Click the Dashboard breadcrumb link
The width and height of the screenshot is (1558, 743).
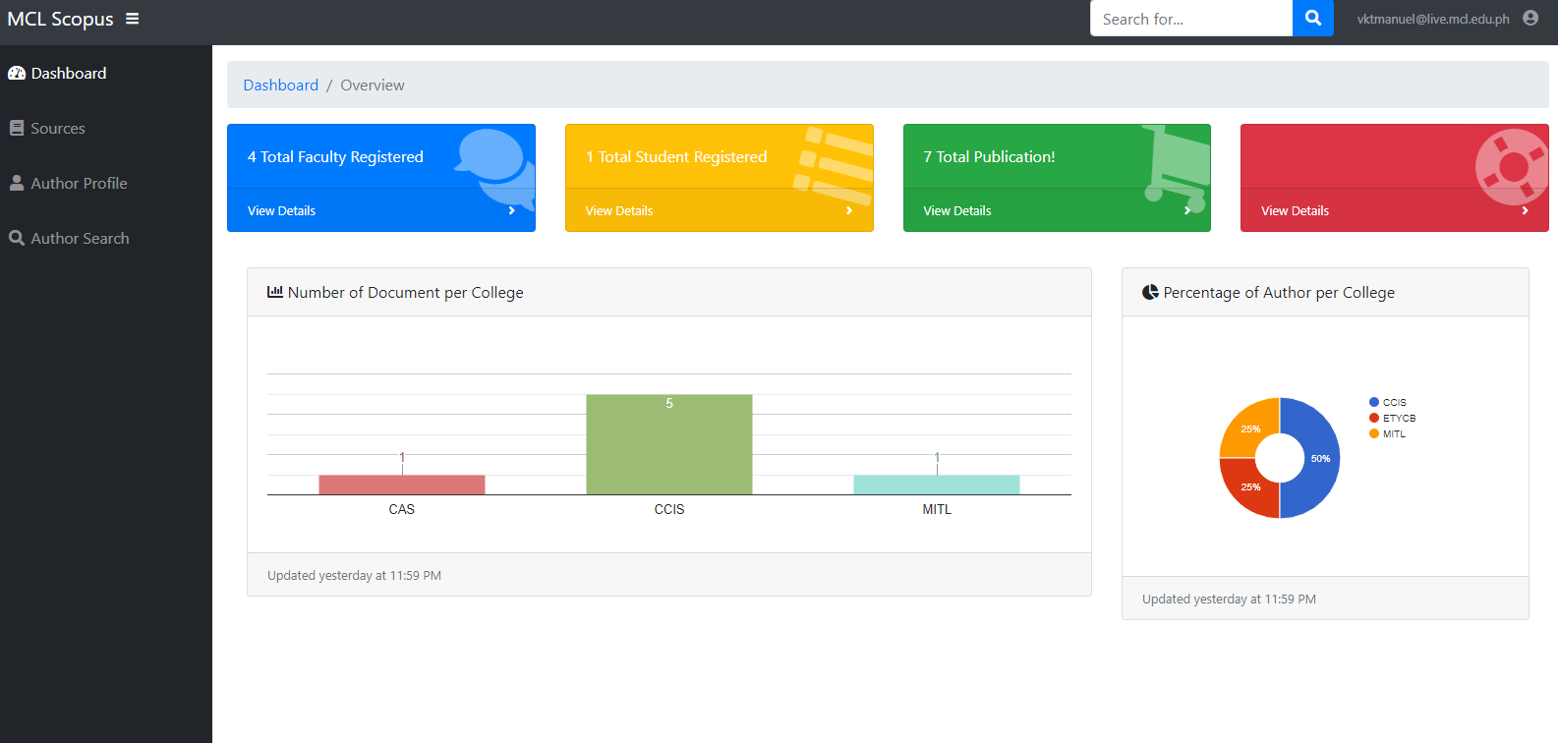pos(281,85)
